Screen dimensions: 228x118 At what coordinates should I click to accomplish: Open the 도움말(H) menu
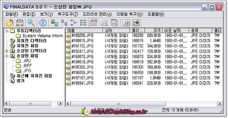tap(156, 14)
